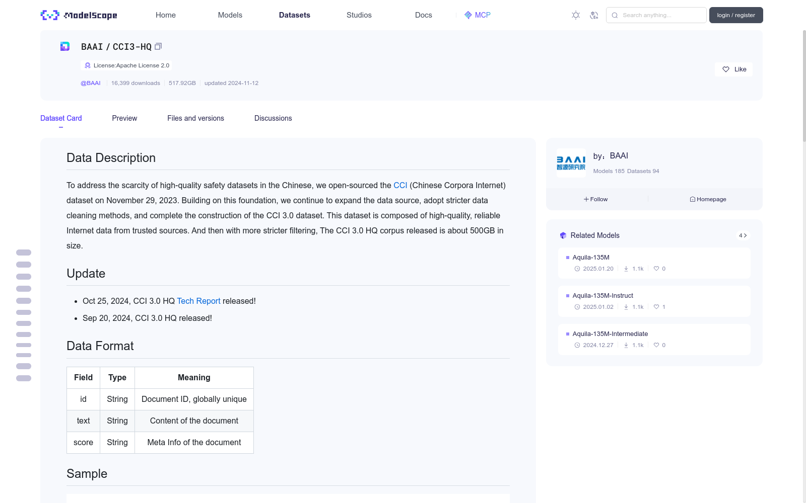Click the ModelScope logo

pyautogui.click(x=79, y=15)
